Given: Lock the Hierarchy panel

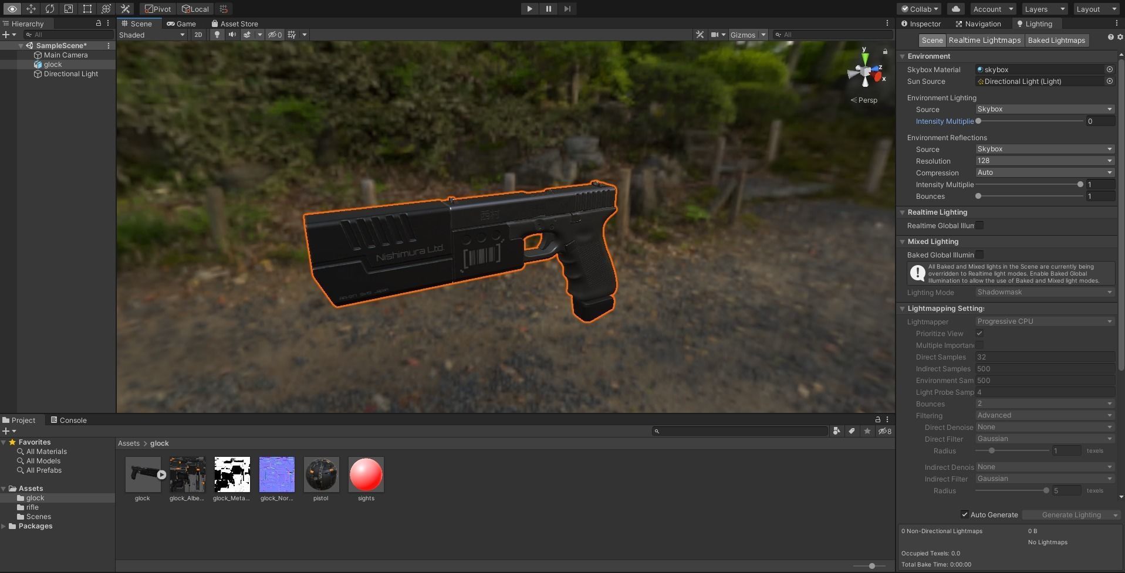Looking at the screenshot, I should point(98,23).
